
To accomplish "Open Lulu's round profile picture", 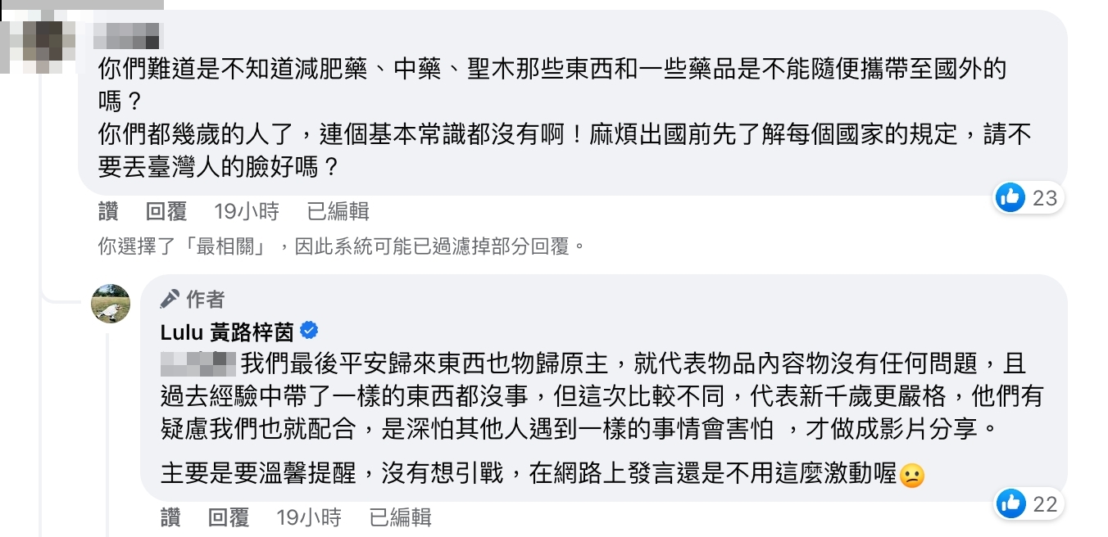I will click(x=111, y=304).
